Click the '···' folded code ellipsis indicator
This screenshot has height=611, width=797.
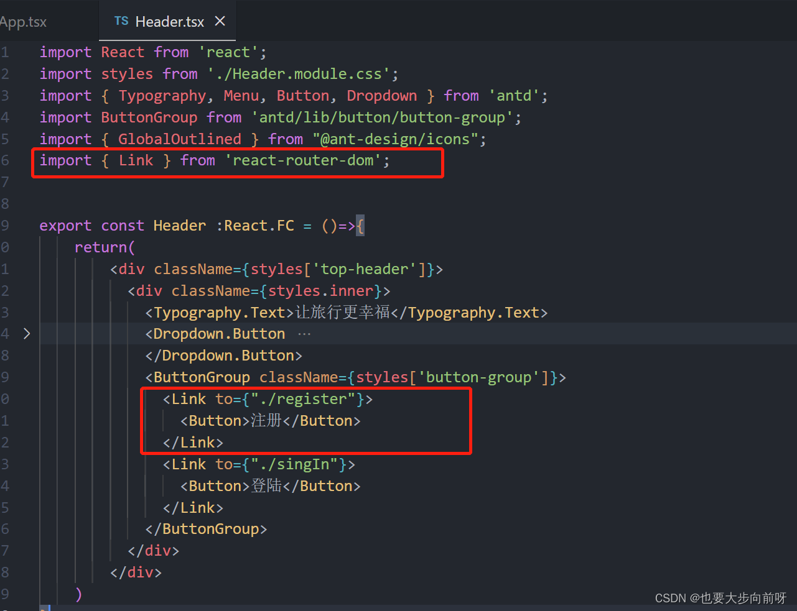tap(304, 333)
